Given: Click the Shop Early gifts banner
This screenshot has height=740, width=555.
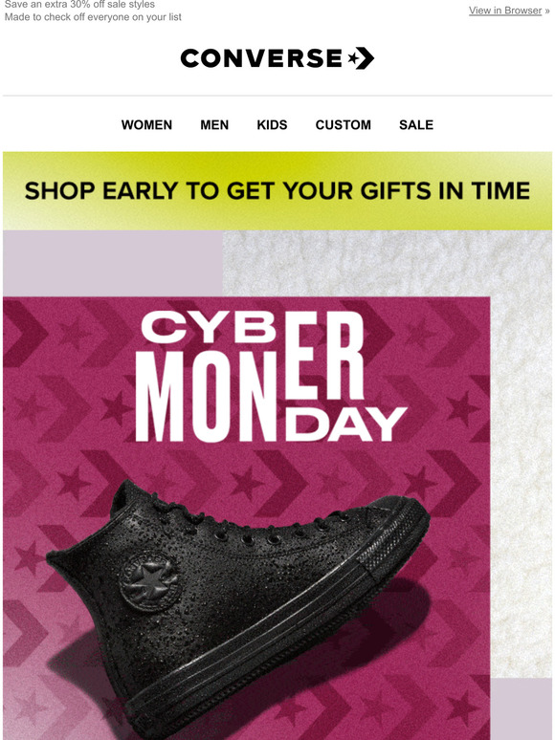Looking at the screenshot, I should [277, 190].
